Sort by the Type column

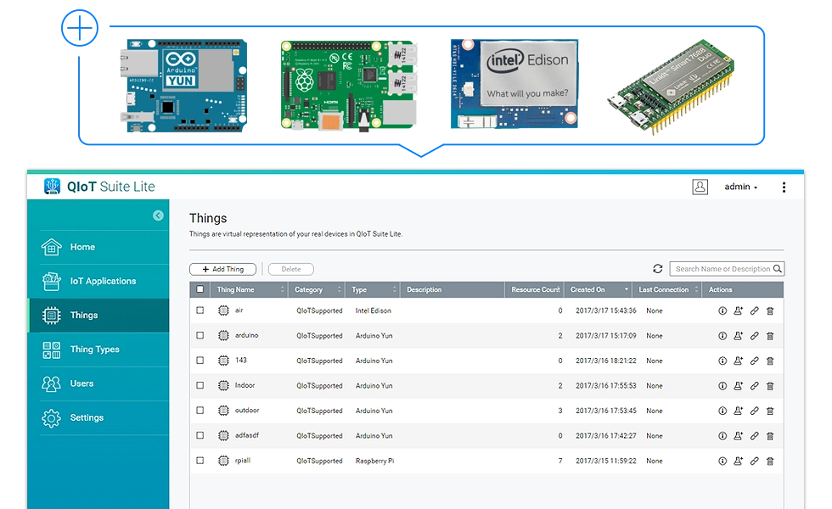point(373,289)
